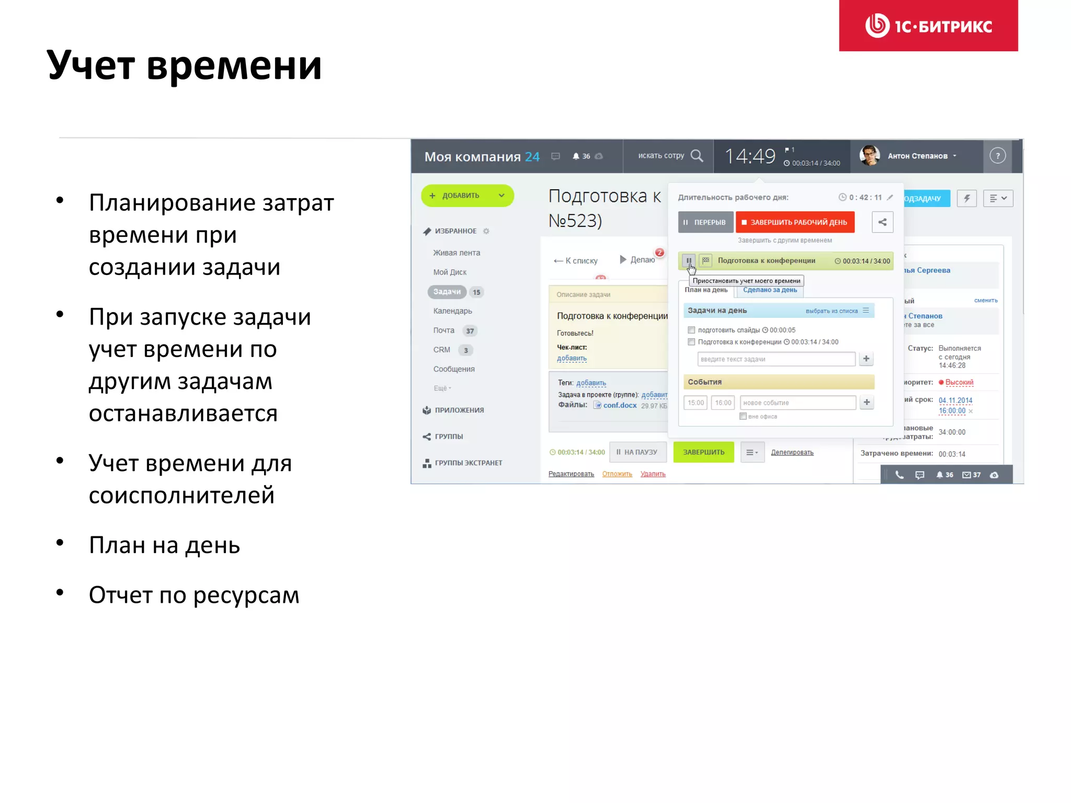Screen dimensions: 1071x803
Task: Click the cloud icon in bottom bar
Action: [x=994, y=475]
